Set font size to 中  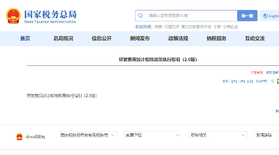click(x=242, y=81)
